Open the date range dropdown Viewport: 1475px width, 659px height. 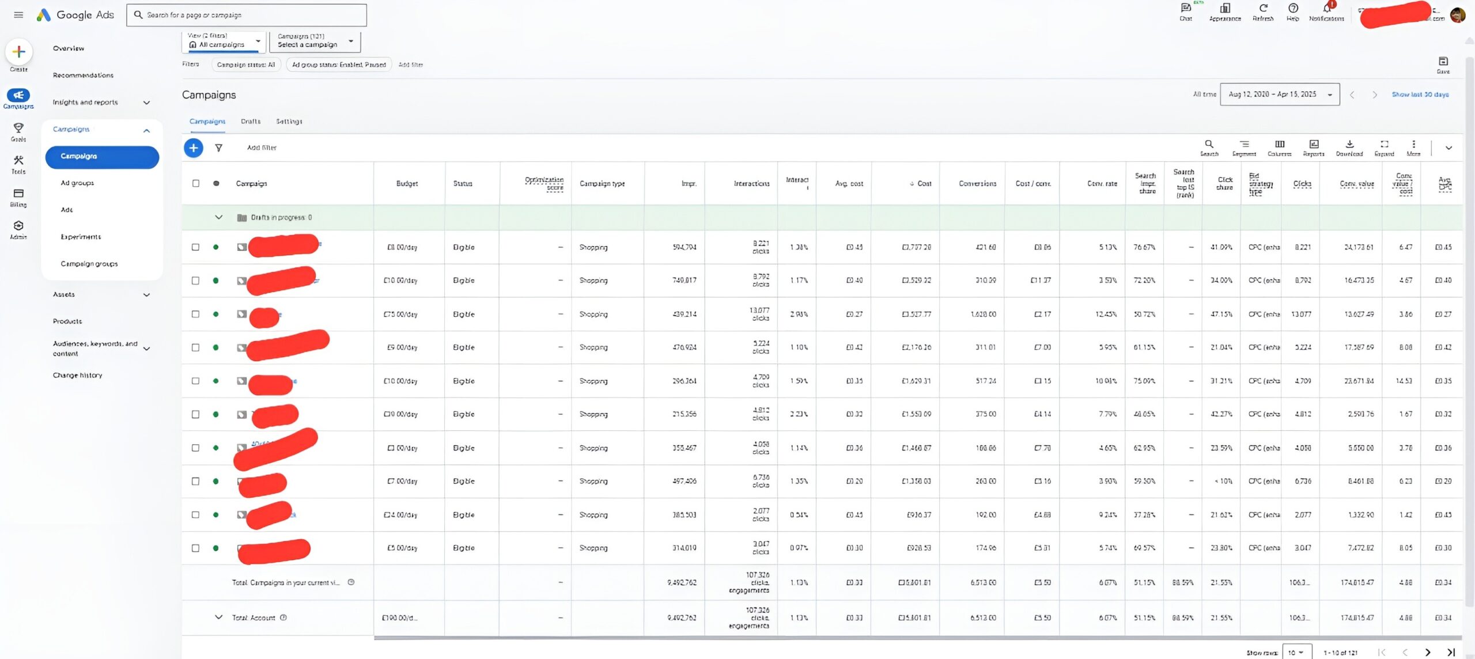[1280, 94]
